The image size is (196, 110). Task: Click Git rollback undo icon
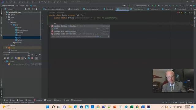click(x=183, y=5)
